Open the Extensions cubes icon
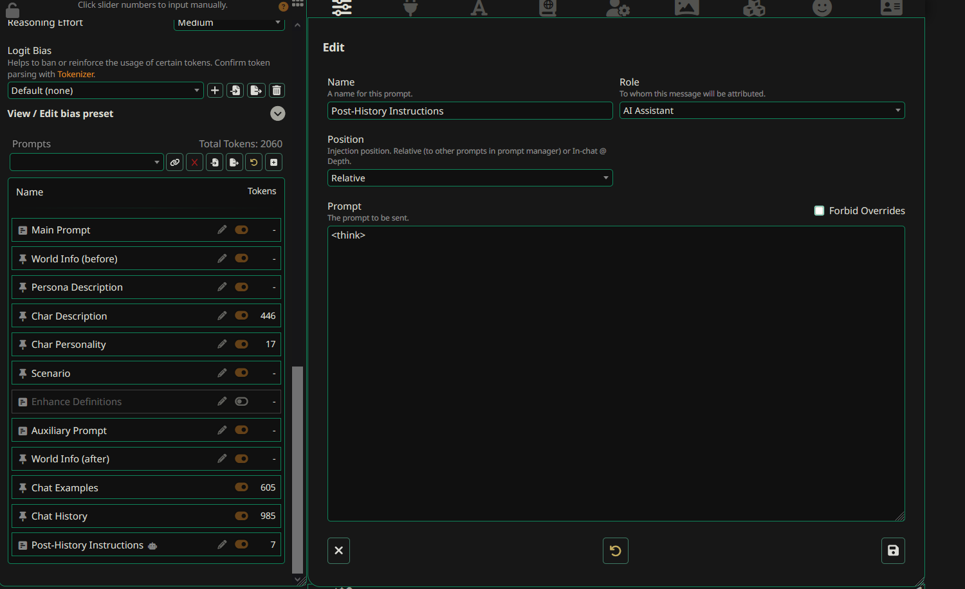965x589 pixels. [754, 8]
